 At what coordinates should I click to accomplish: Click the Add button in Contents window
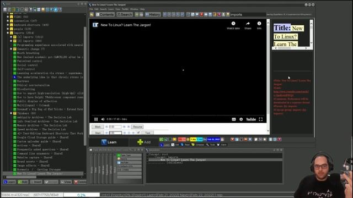[23, 182]
